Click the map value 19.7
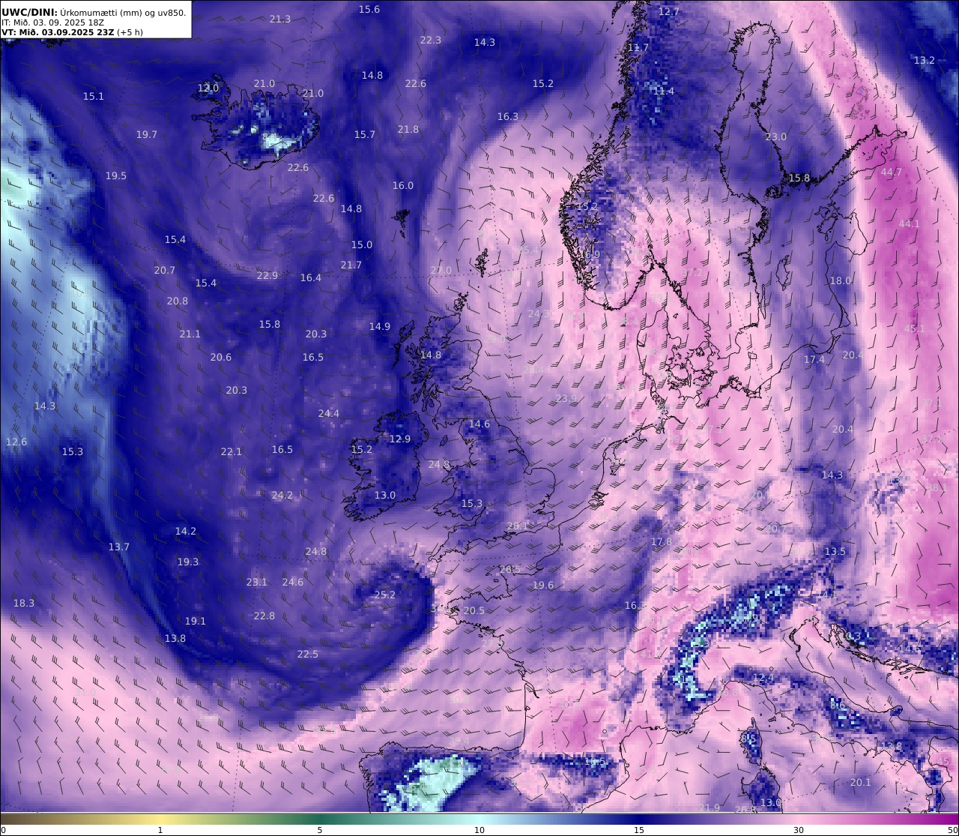The height and width of the screenshot is (836, 959). click(x=147, y=134)
